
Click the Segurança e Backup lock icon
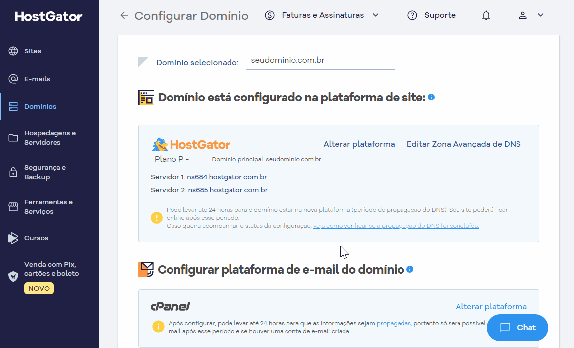13,172
